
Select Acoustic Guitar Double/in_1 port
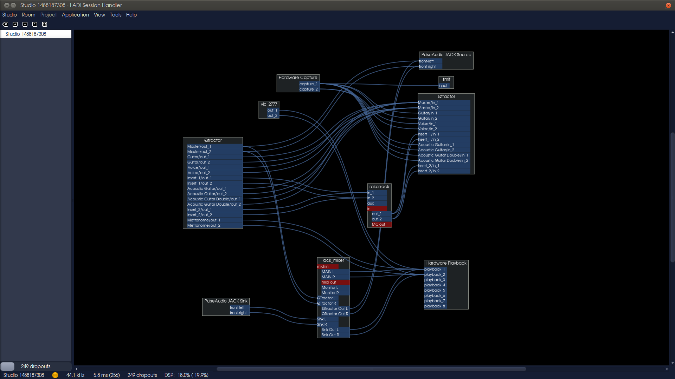(444, 155)
